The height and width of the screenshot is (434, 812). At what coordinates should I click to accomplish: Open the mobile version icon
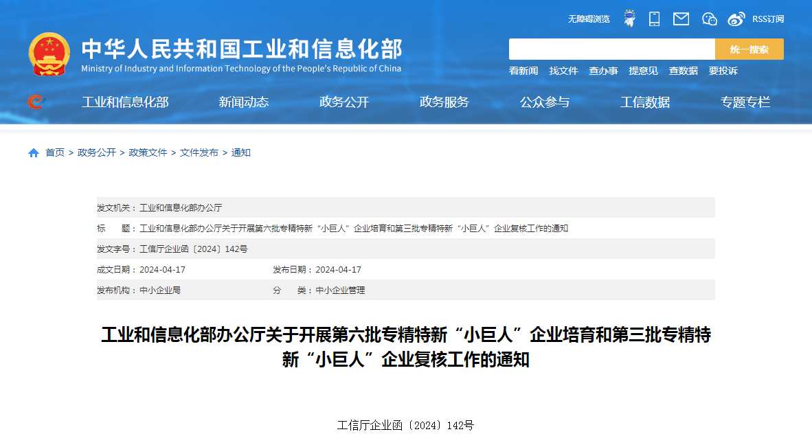point(655,19)
